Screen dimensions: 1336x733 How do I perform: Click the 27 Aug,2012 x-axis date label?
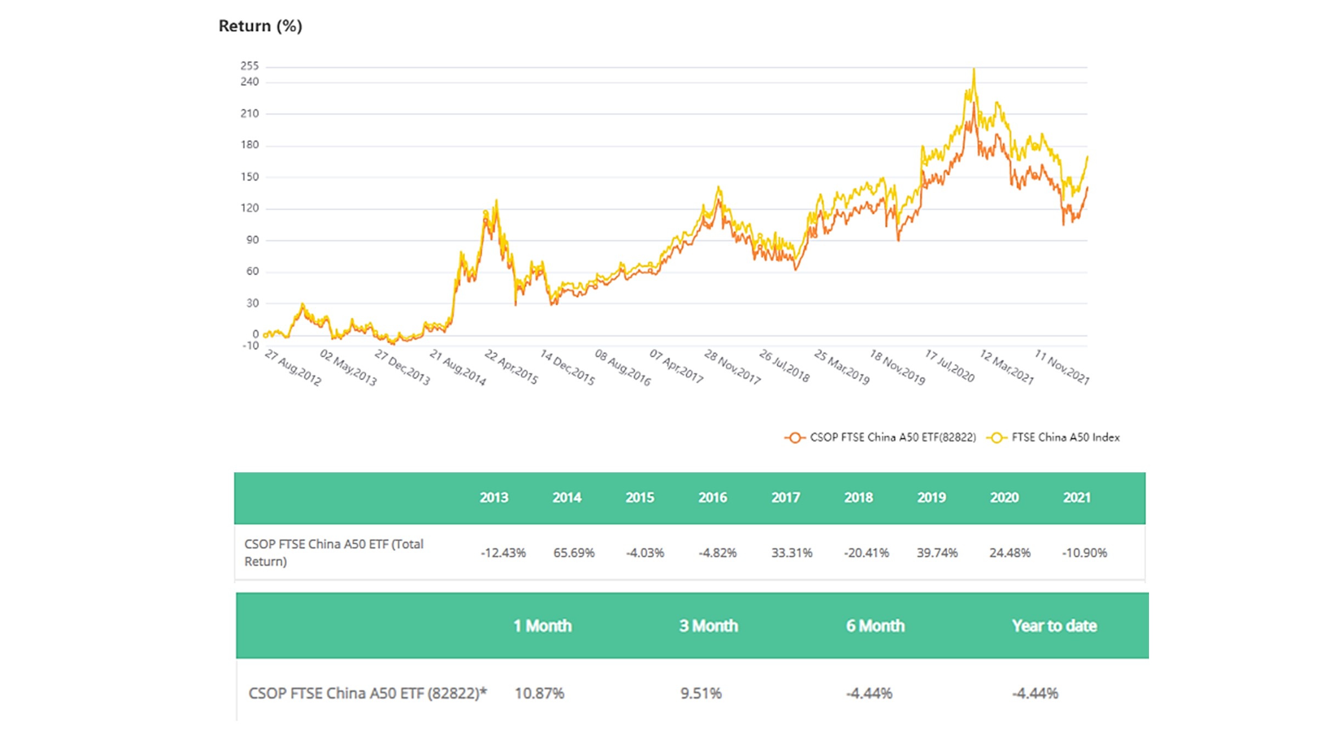tap(293, 368)
